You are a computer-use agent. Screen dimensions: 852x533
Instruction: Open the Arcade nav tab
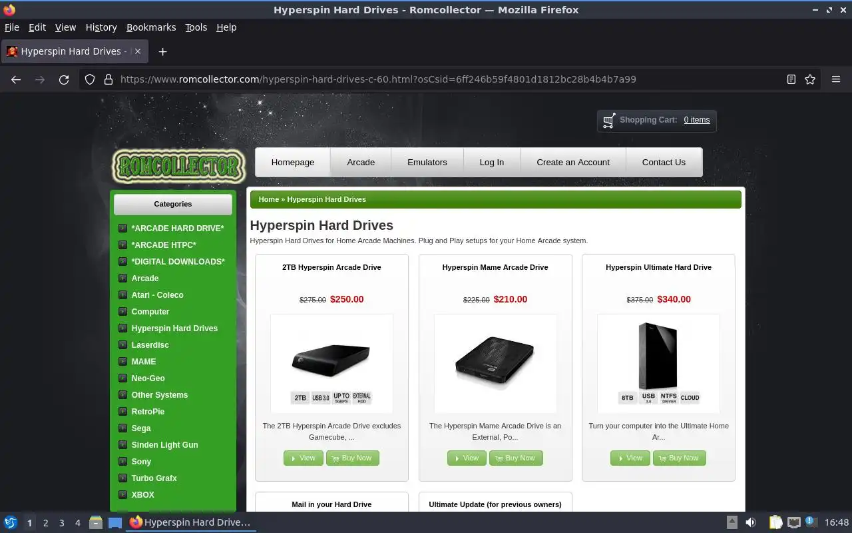pos(361,162)
